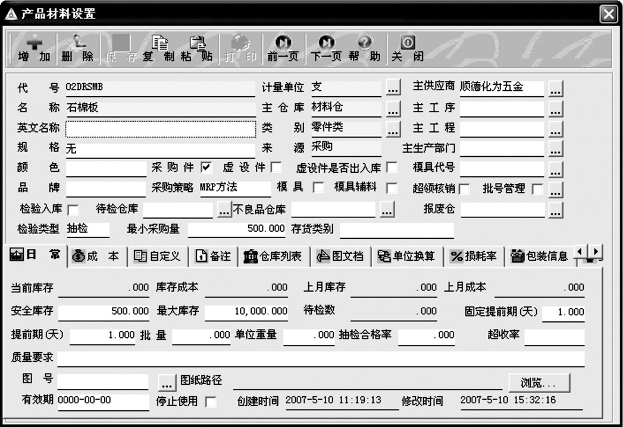
Task: Open the 主工序 lookup button
Action: [555, 109]
